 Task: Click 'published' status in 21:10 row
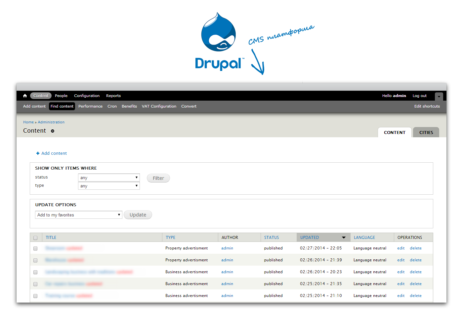coord(273,296)
